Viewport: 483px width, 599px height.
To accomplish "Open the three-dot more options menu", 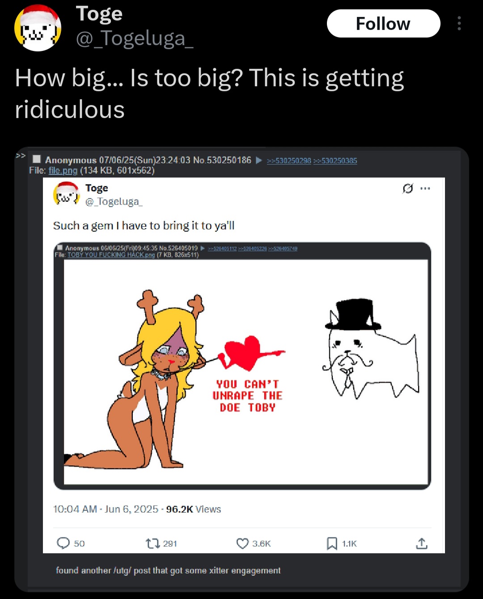I will click(x=459, y=23).
